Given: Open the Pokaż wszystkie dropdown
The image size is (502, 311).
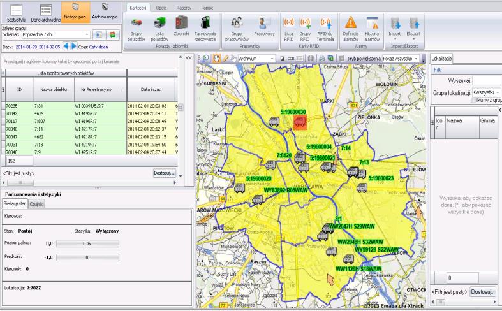Looking at the screenshot, I should pos(416,59).
